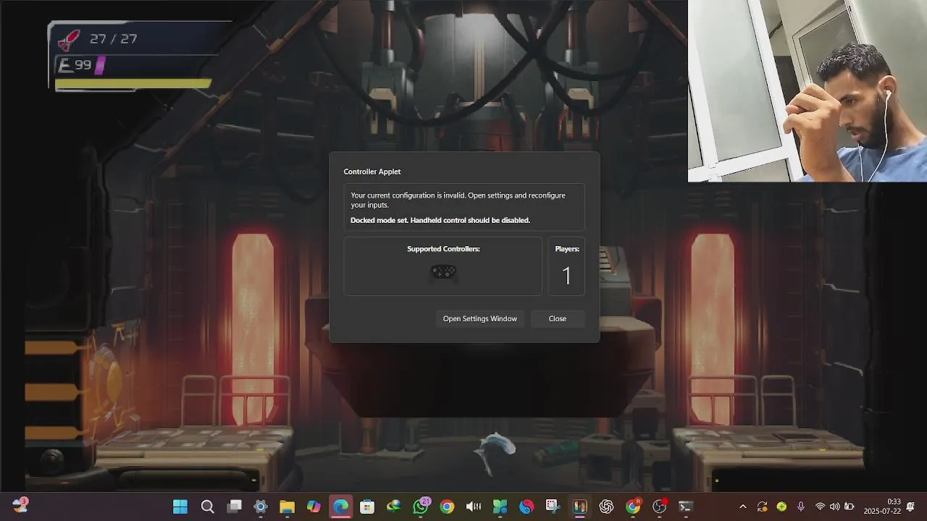Click the microphone tray icon

(801, 507)
